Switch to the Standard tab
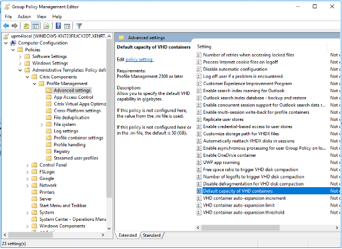 (151, 235)
